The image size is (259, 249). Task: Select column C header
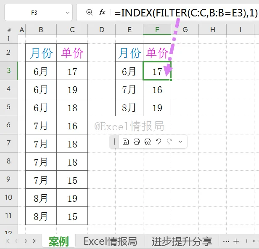72,29
